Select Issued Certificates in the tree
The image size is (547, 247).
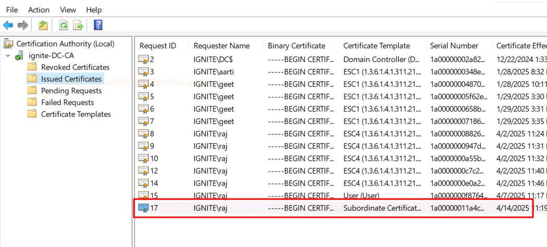point(71,79)
